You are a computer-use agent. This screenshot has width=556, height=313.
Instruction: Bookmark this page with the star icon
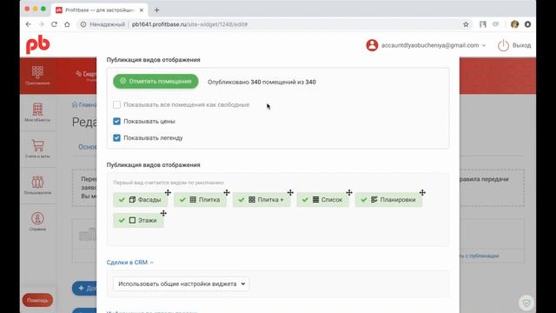[x=466, y=24]
